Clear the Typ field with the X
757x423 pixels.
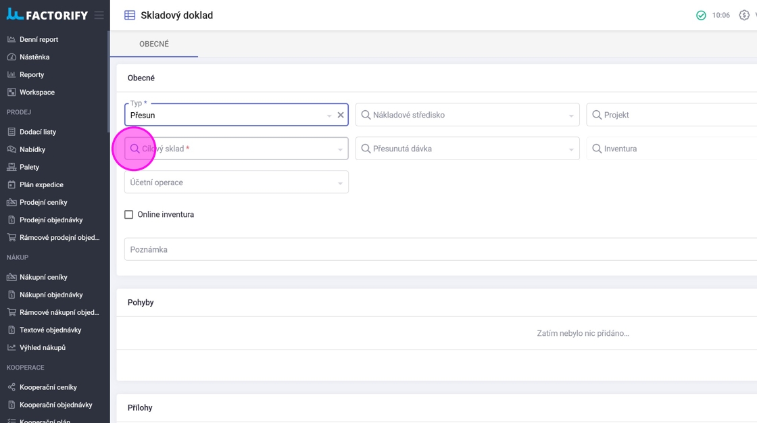[x=341, y=115]
